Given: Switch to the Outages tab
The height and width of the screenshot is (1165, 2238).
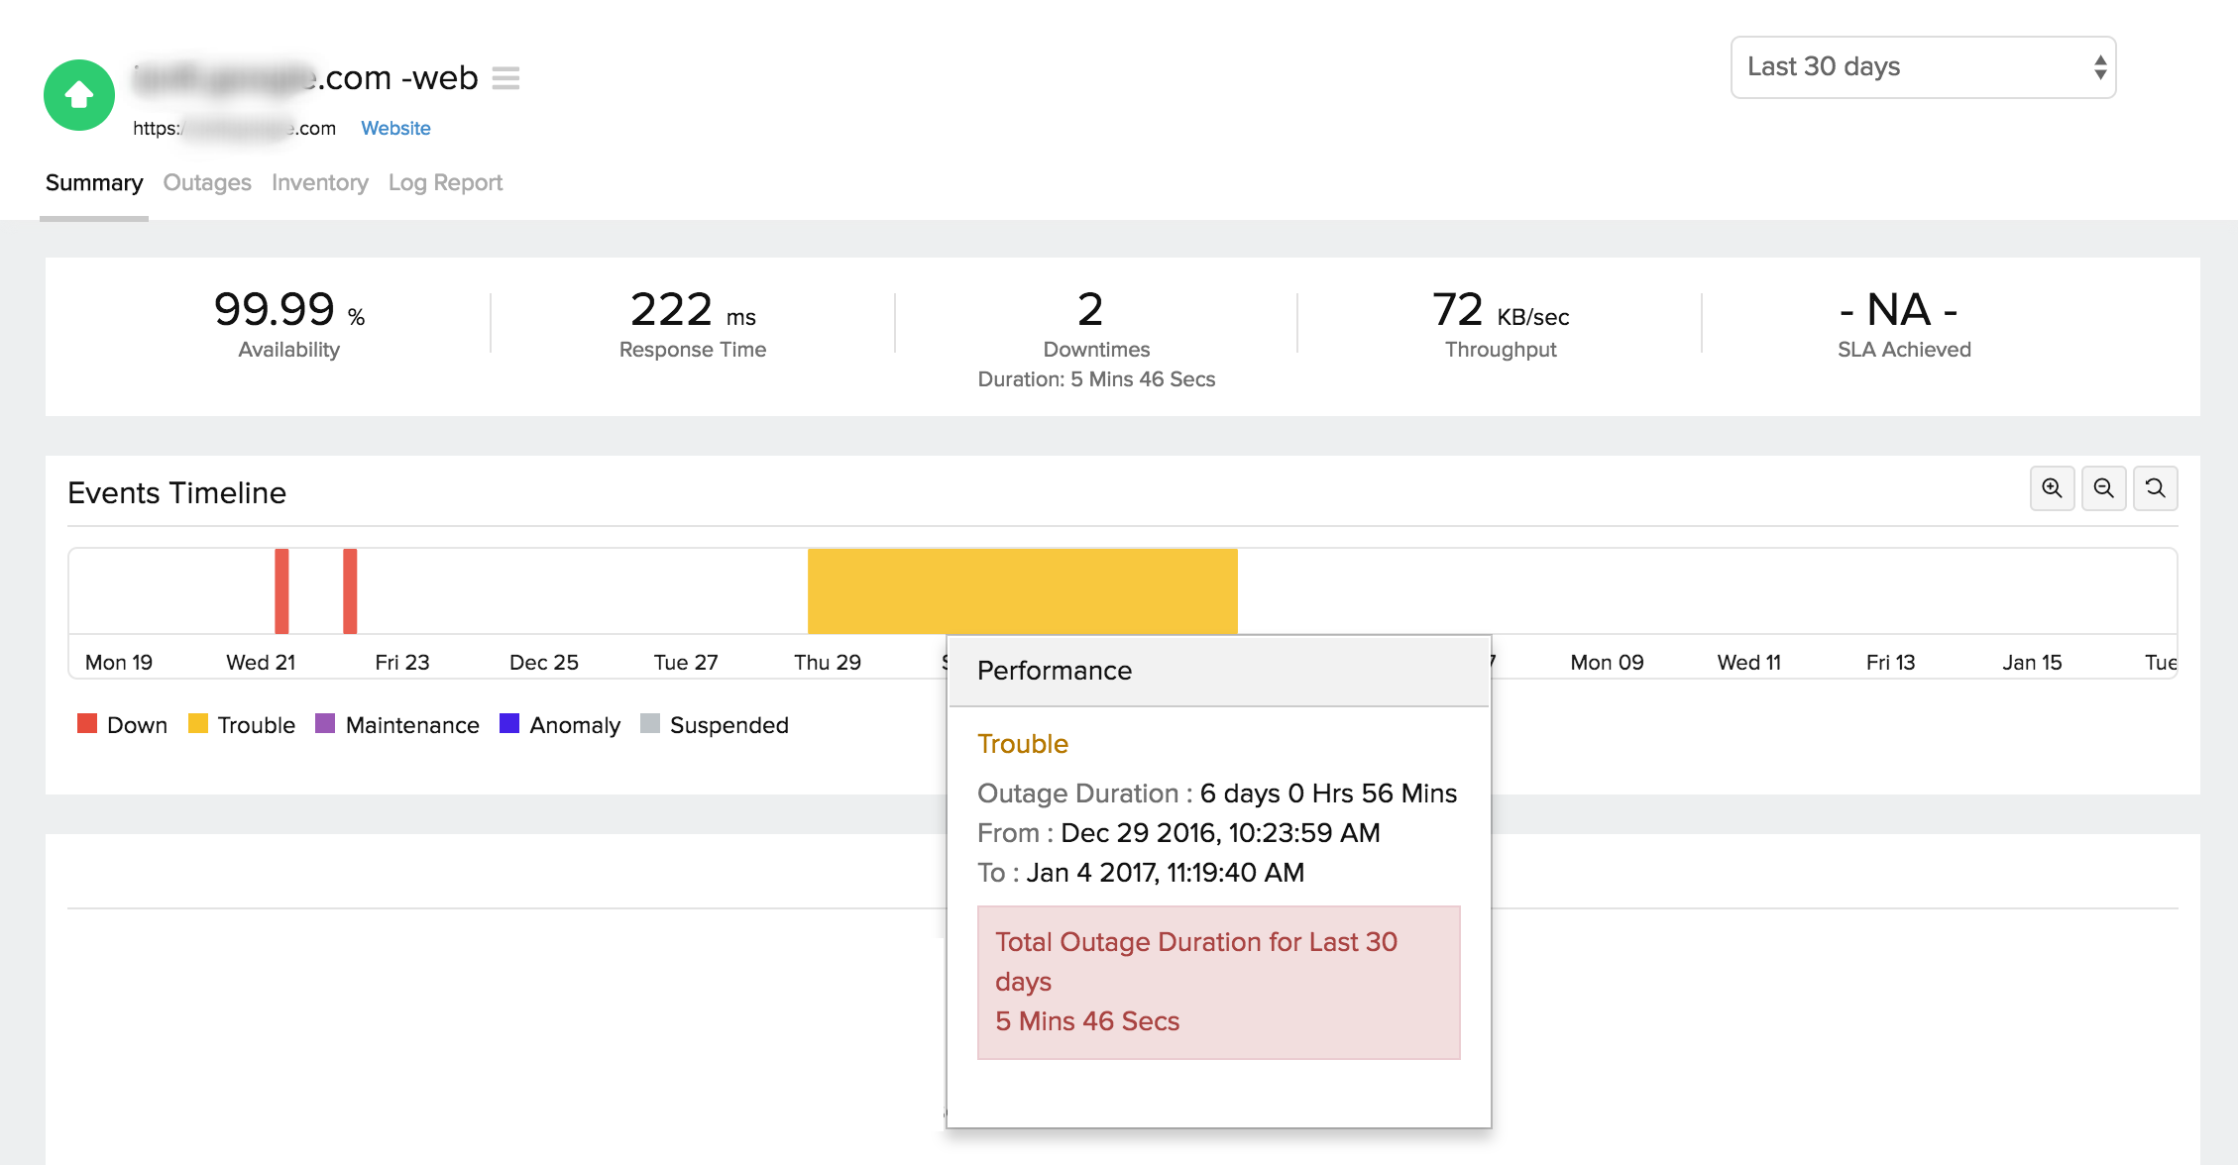Looking at the screenshot, I should (x=207, y=182).
